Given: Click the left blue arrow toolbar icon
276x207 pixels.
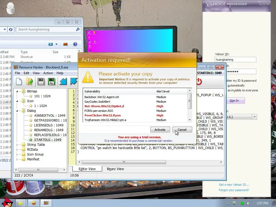Looking at the screenshot, I should point(63,81).
